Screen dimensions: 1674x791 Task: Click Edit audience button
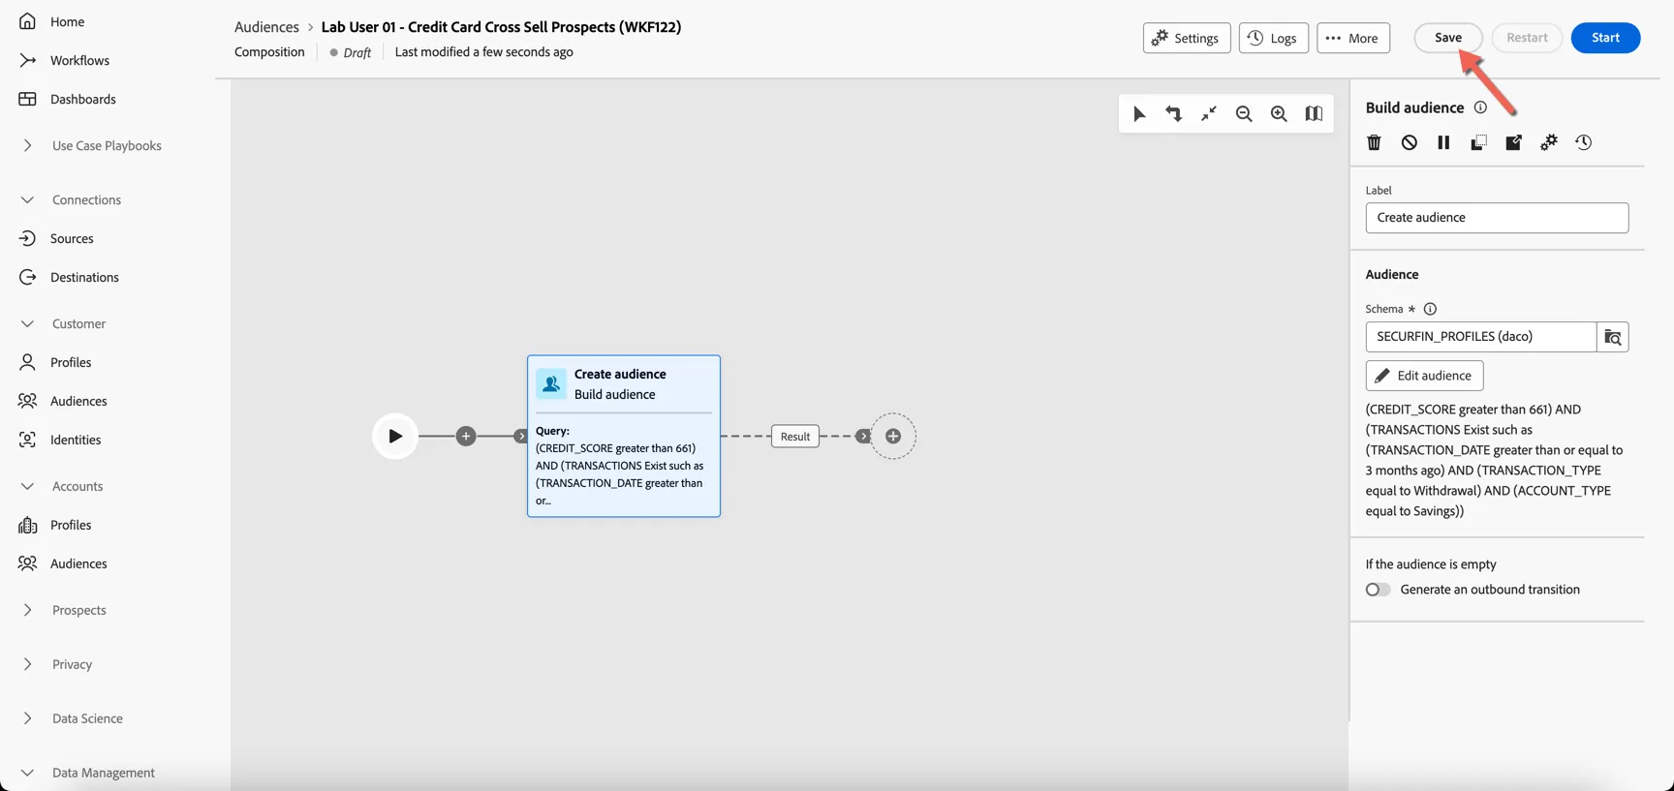click(1424, 376)
